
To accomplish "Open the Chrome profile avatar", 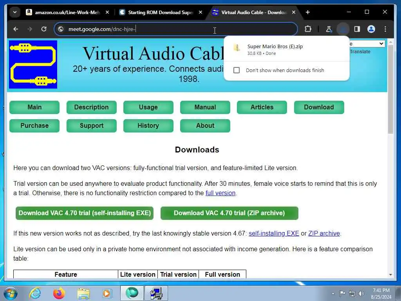I will pyautogui.click(x=371, y=29).
